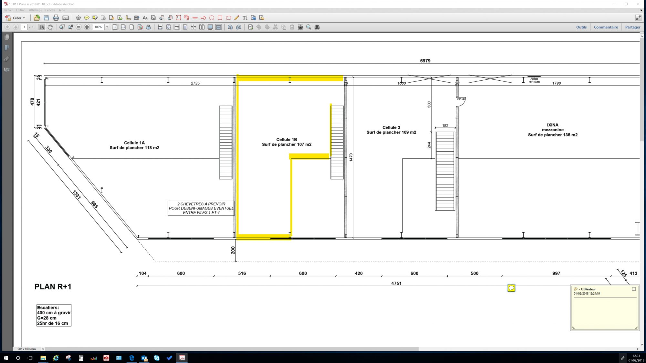Open the Fenêtre menu
The height and width of the screenshot is (363, 646).
pos(50,10)
